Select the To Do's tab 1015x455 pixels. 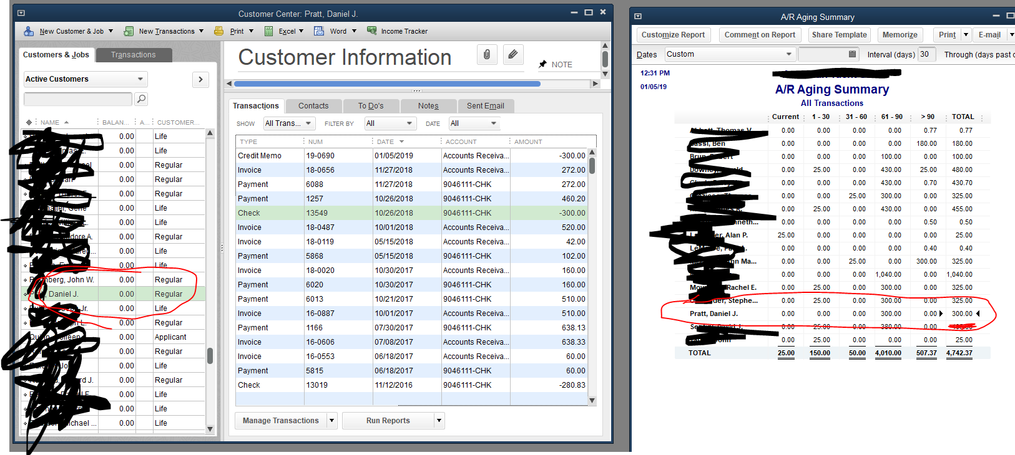pos(371,106)
